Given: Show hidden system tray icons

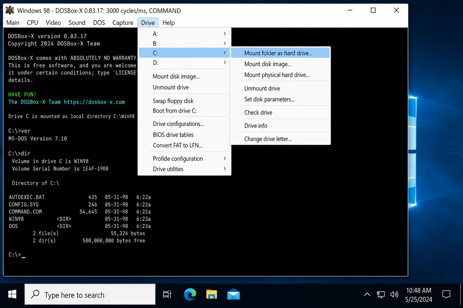Looking at the screenshot, I should [367, 294].
